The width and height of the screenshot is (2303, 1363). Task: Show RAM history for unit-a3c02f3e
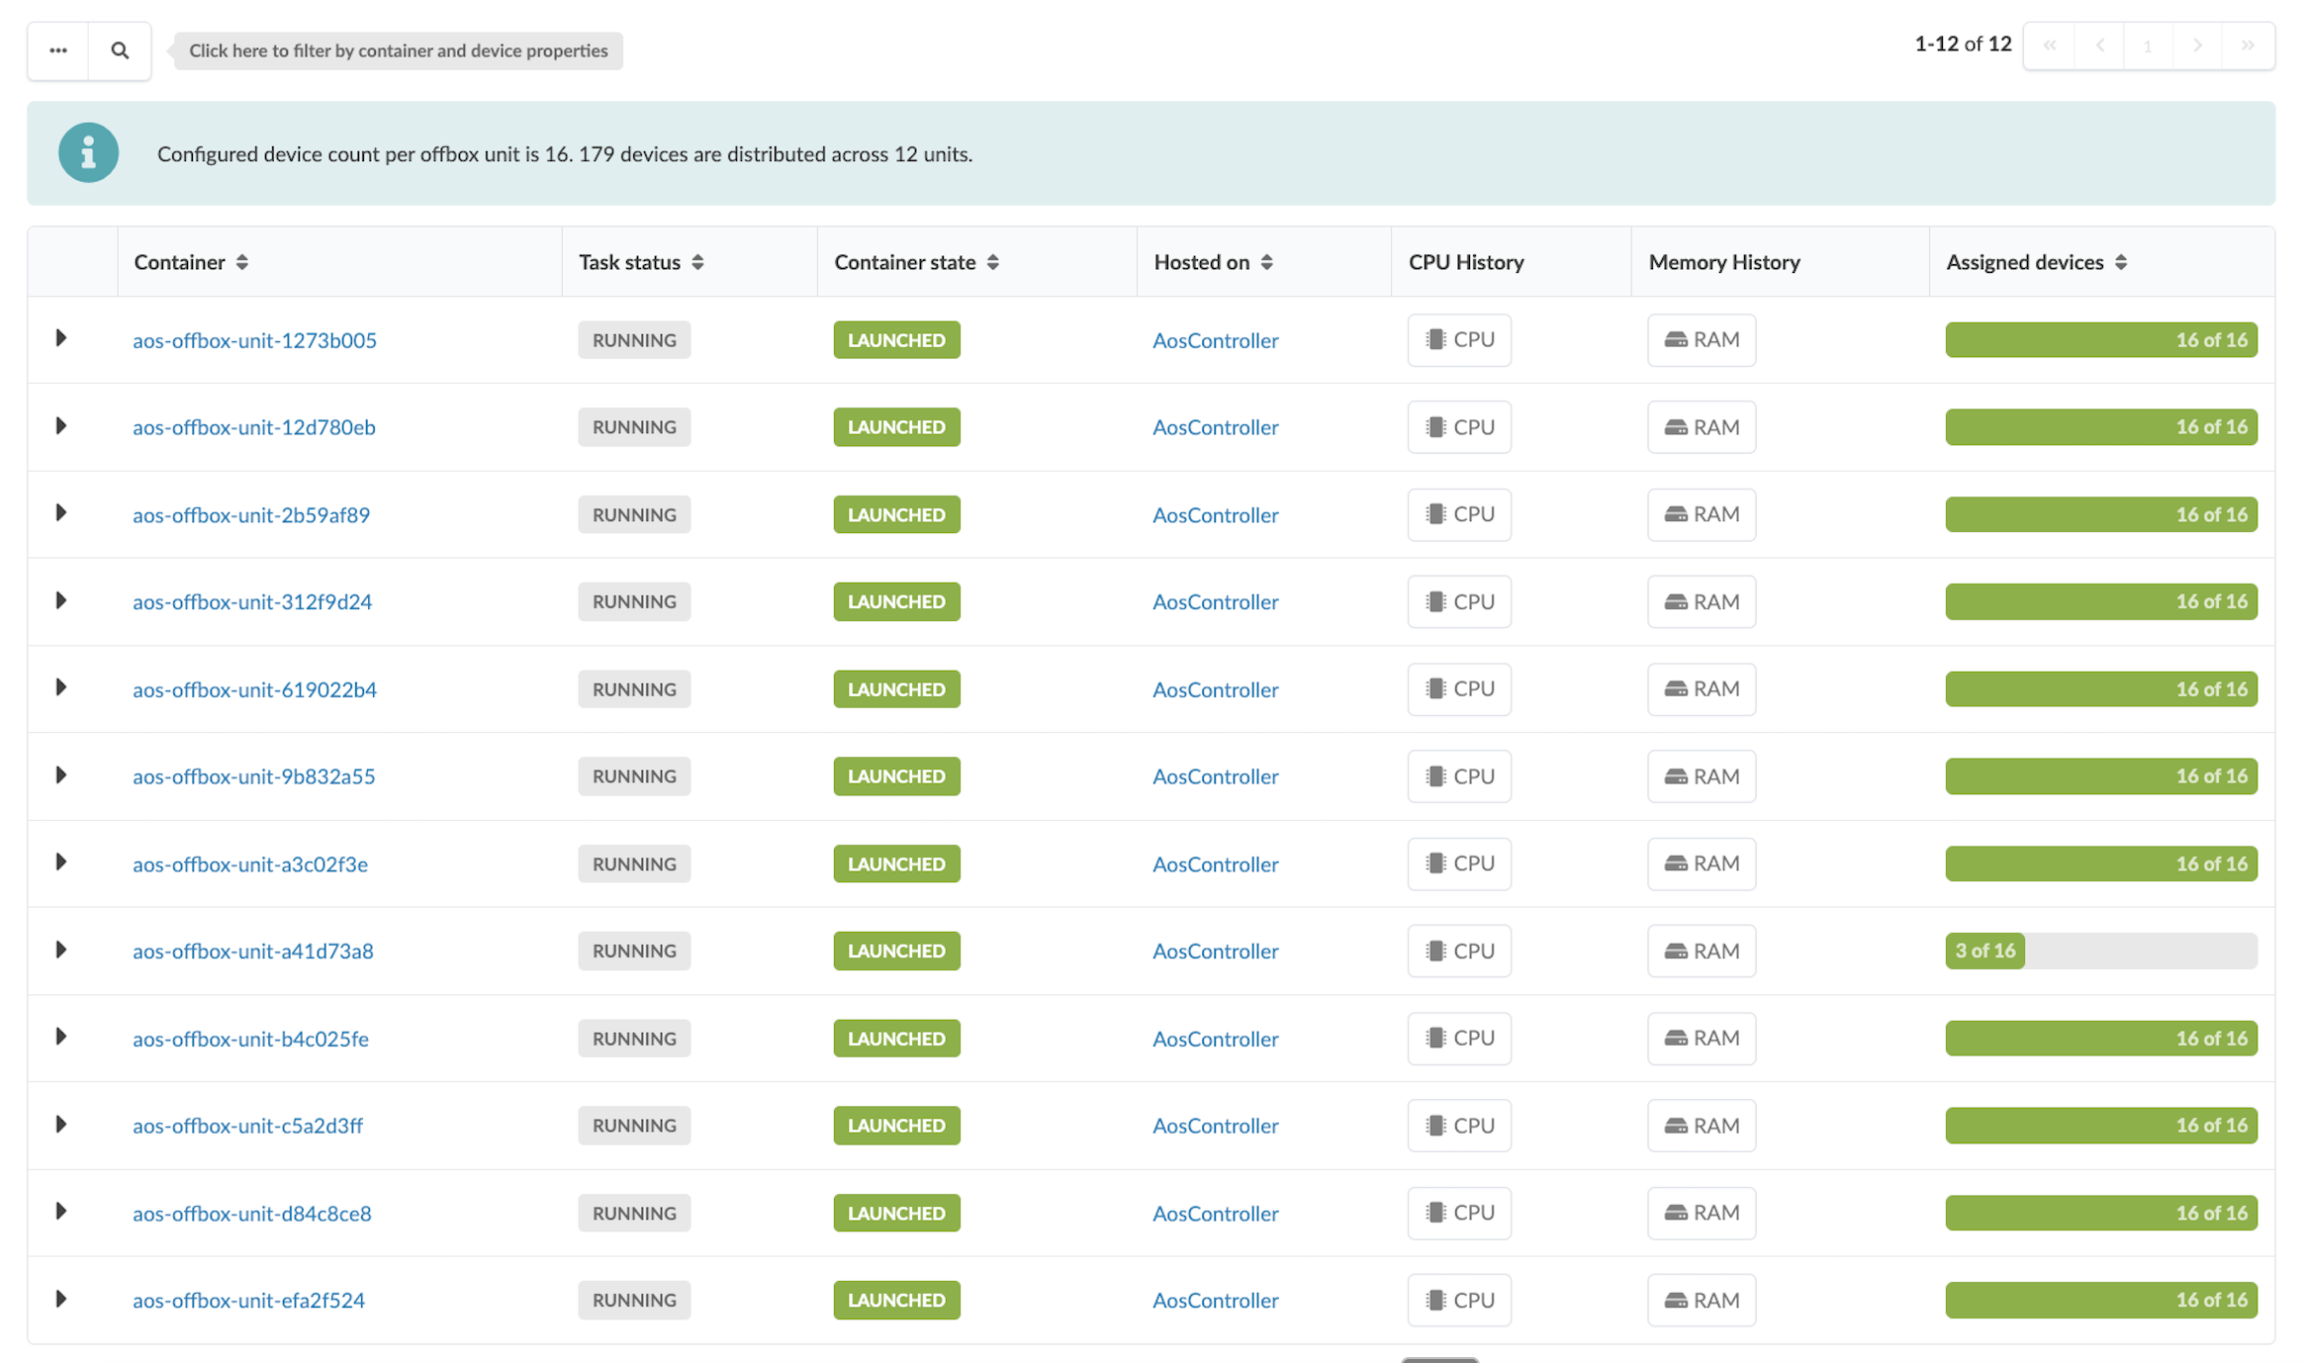click(x=1702, y=863)
